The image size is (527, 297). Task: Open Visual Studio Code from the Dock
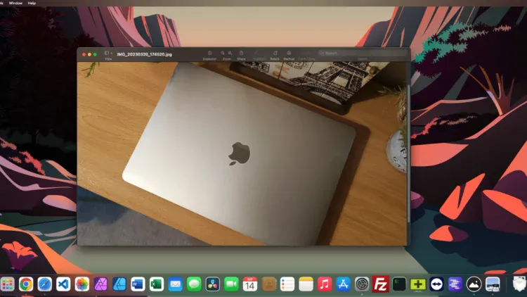pos(63,284)
